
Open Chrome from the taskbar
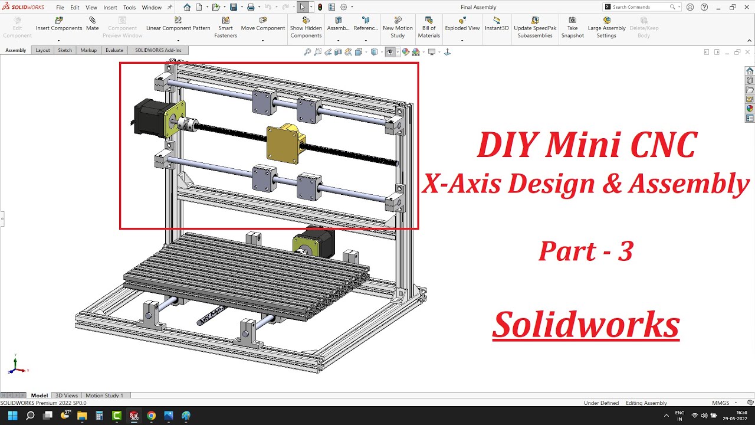(151, 416)
